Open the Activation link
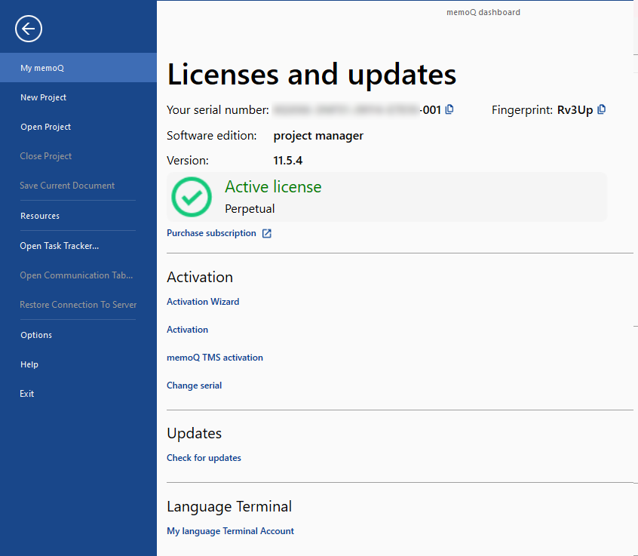This screenshot has height=556, width=638. tap(187, 329)
